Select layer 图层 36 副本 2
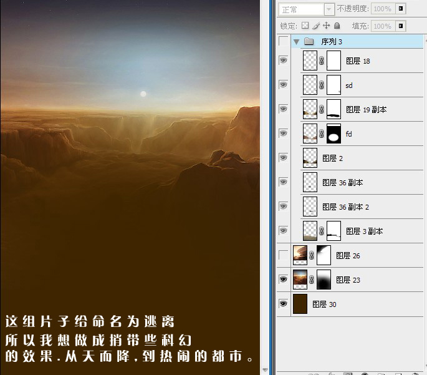427x375 pixels. coord(362,207)
